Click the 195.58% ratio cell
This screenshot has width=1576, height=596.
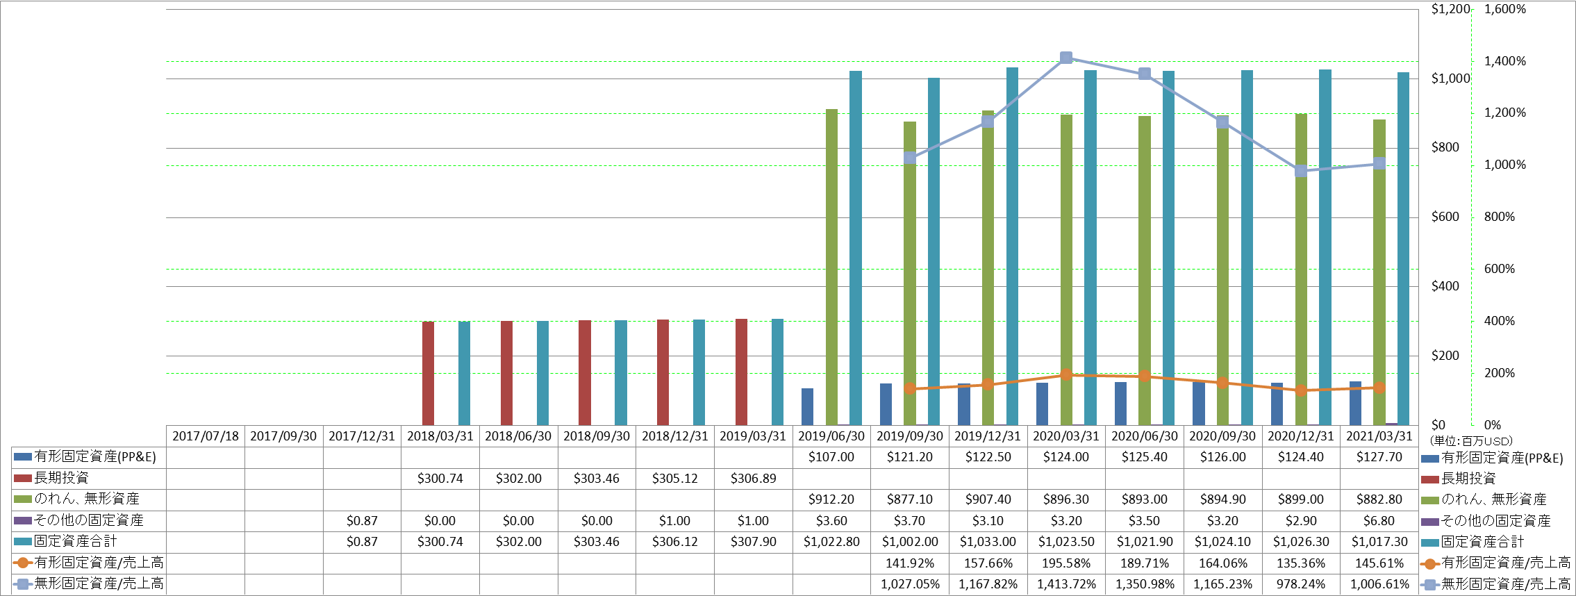click(1066, 563)
